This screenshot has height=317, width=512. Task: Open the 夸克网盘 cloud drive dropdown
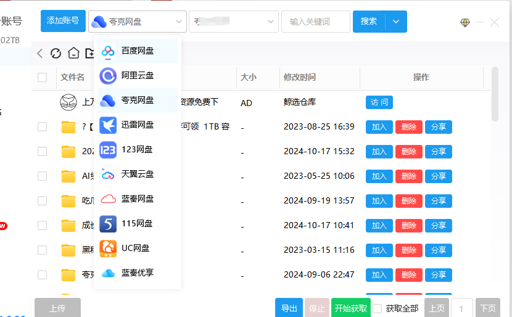(x=138, y=22)
